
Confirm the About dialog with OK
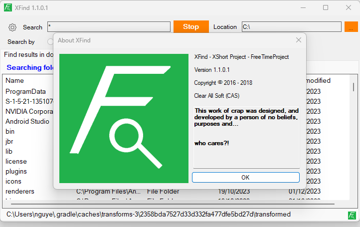pos(246,178)
